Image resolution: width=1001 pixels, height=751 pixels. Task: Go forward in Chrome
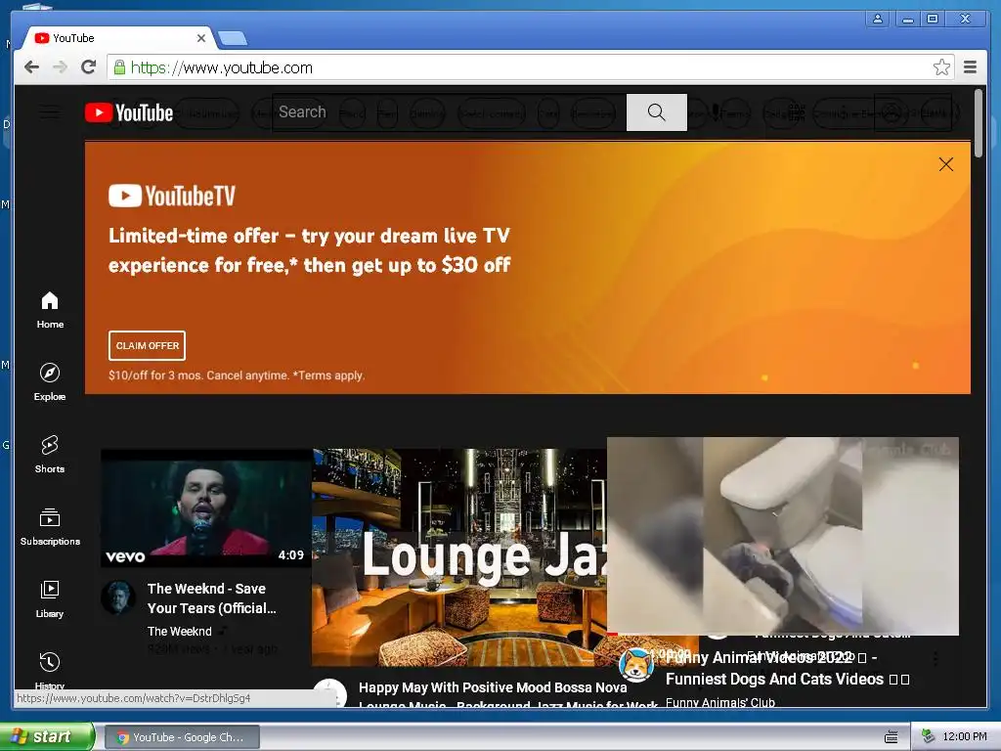60,67
